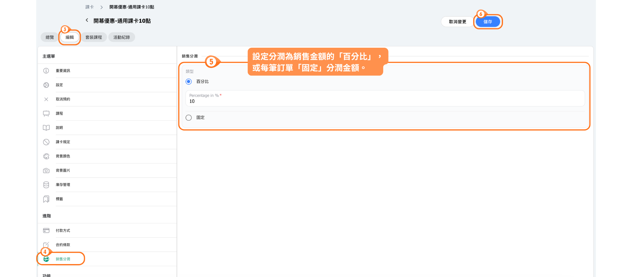632x277 pixels.
Task: Choose the 固定 radio option
Action: (x=189, y=118)
